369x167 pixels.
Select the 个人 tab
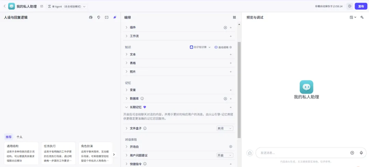(x=19, y=137)
